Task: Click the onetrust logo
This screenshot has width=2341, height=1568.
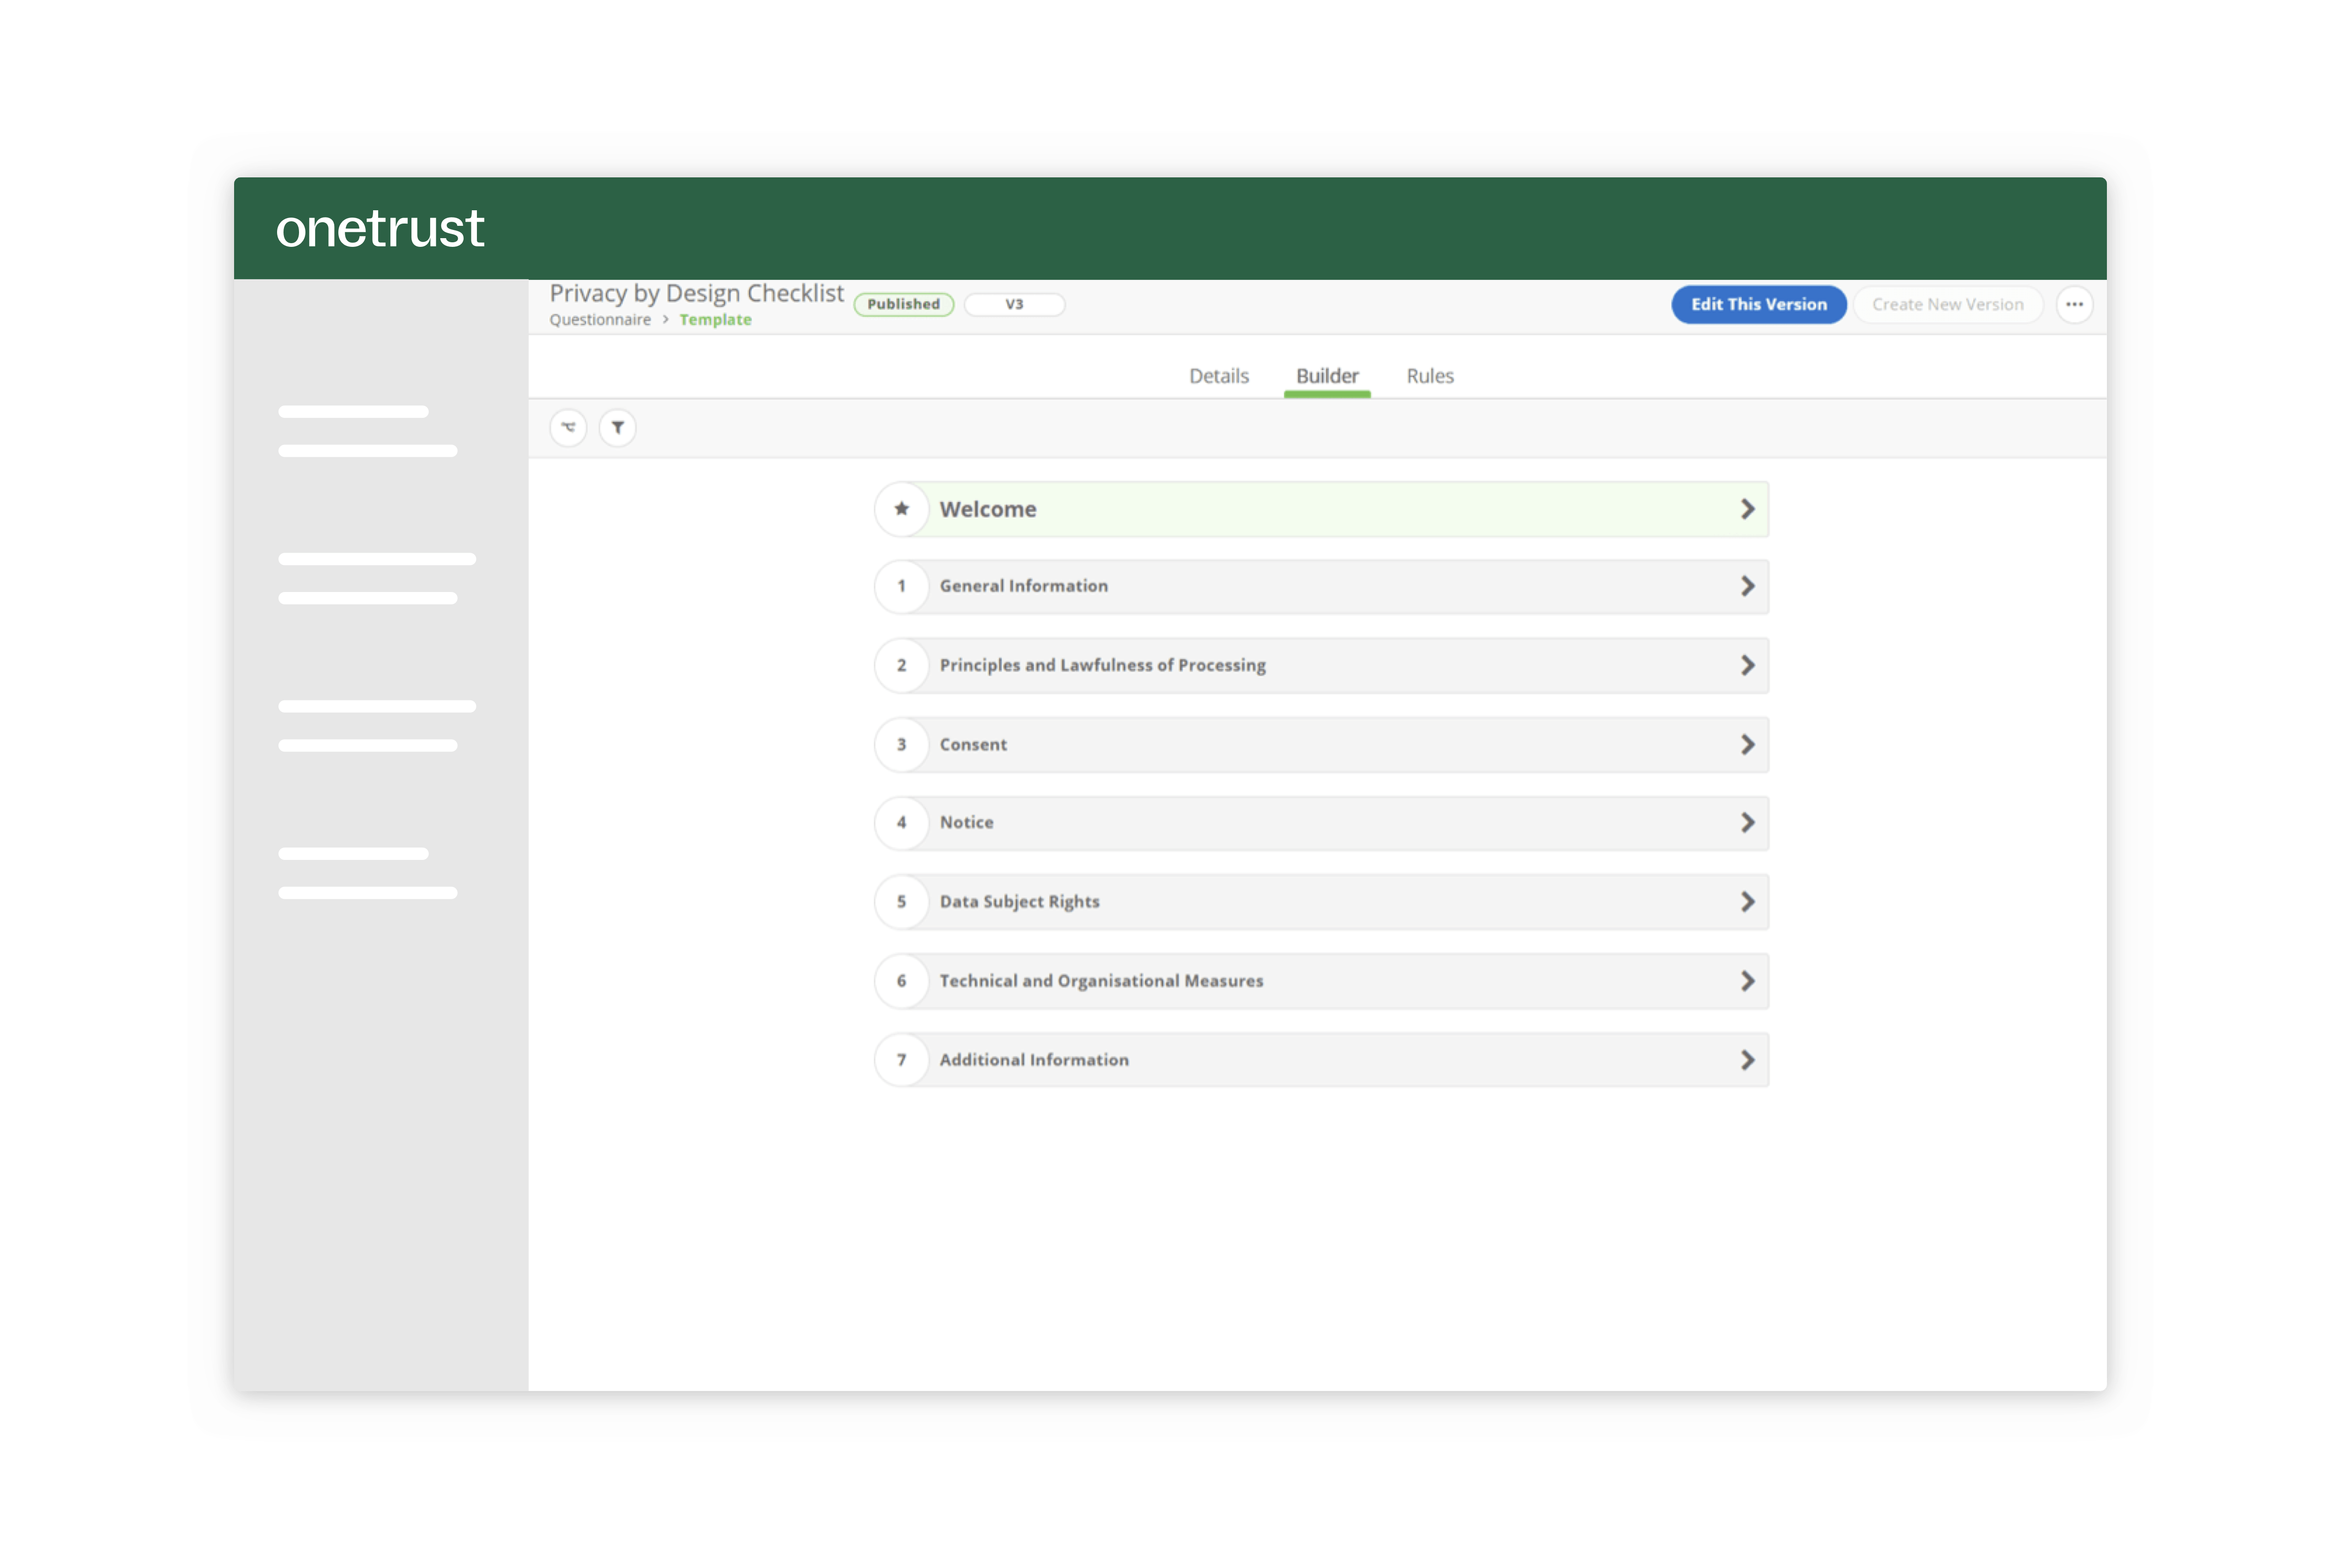Action: 380,229
